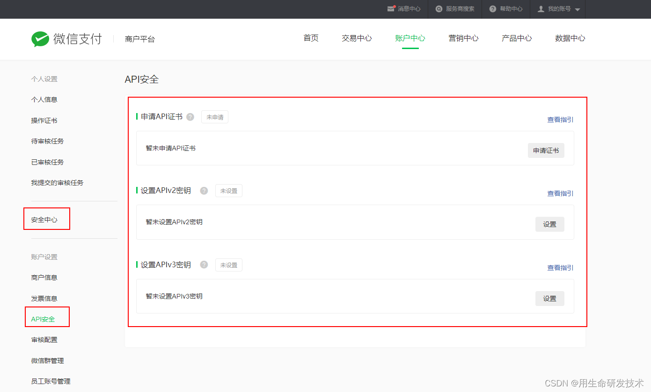Click 未设置 tag next to APIv3密钥
This screenshot has height=392, width=651.
coord(229,265)
